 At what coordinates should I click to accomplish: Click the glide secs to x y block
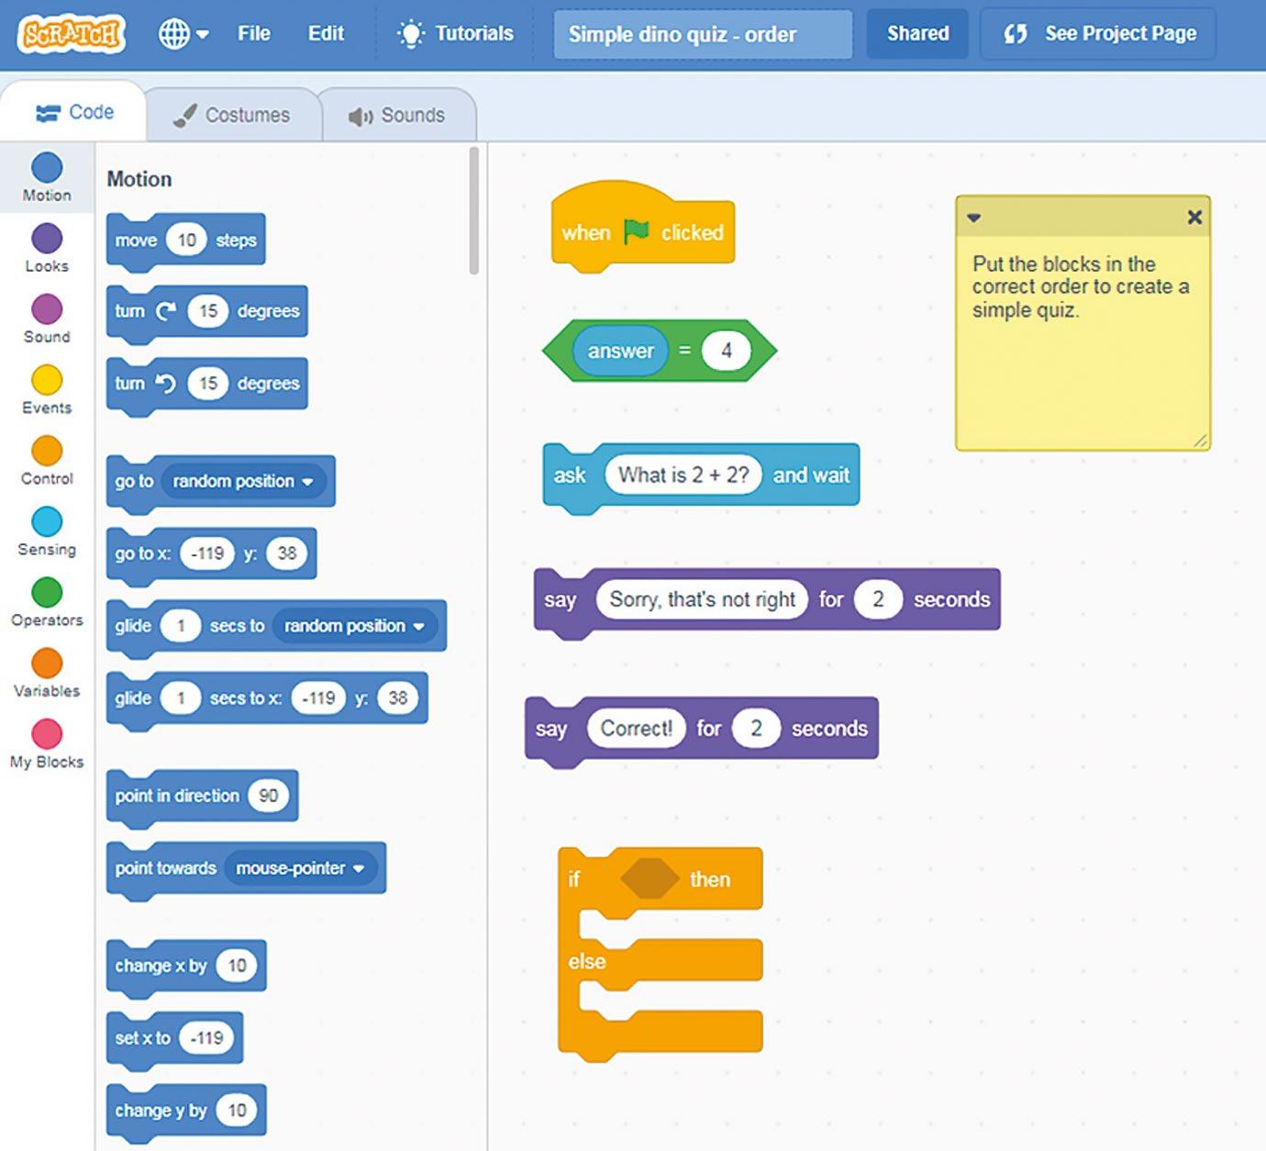(267, 698)
